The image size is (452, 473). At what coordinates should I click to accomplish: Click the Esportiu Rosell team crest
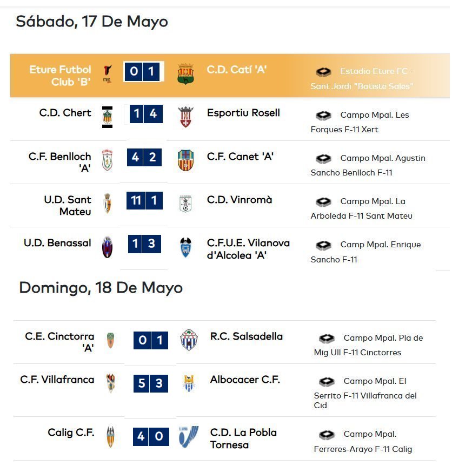185,117
